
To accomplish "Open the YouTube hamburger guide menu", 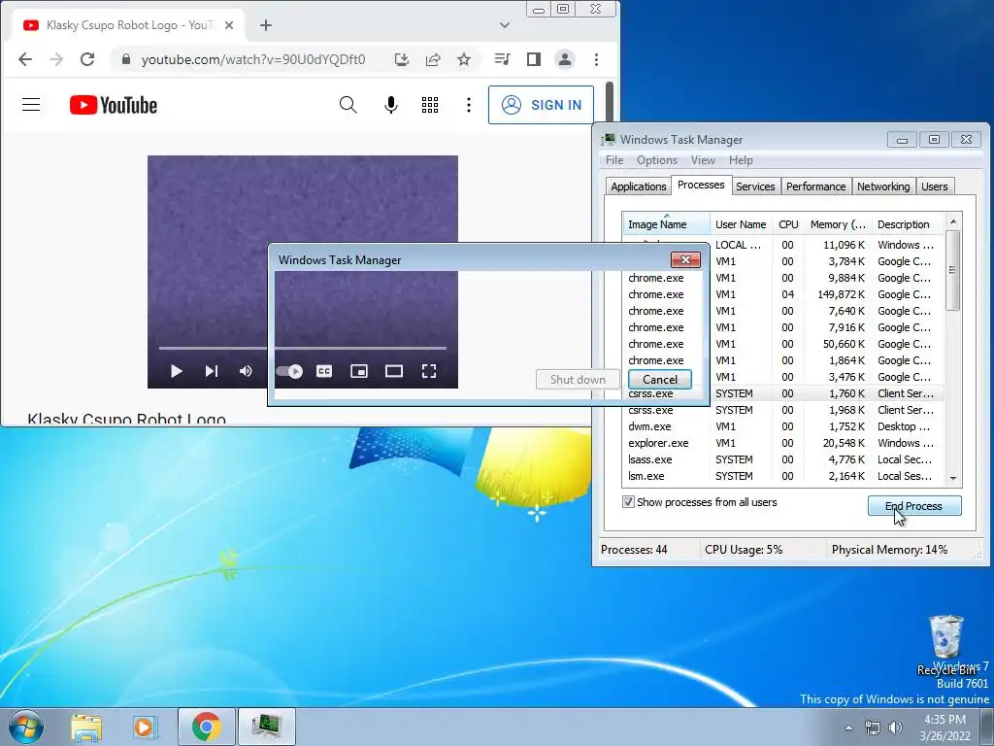I will pyautogui.click(x=31, y=105).
